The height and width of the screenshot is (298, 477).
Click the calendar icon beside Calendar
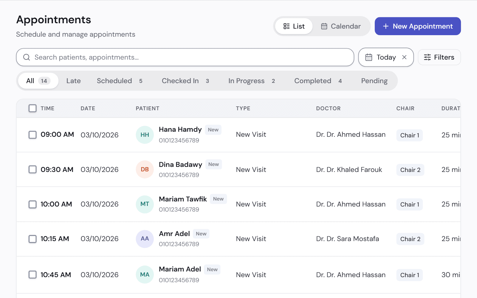click(324, 26)
